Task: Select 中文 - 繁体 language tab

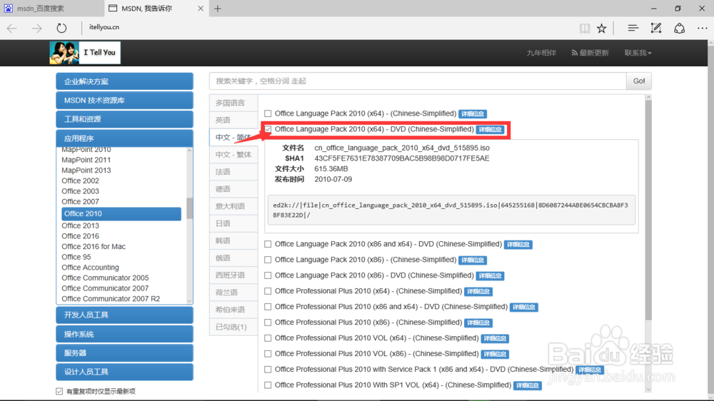Action: [233, 155]
